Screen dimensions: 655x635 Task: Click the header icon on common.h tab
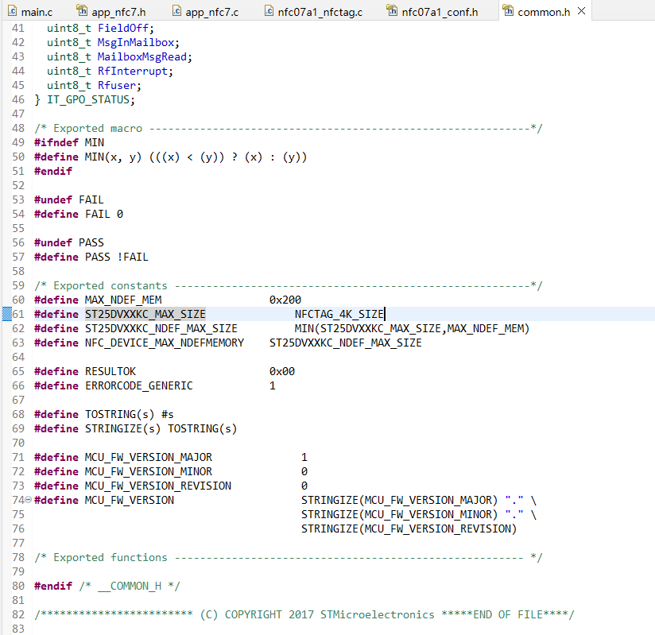pyautogui.click(x=507, y=10)
